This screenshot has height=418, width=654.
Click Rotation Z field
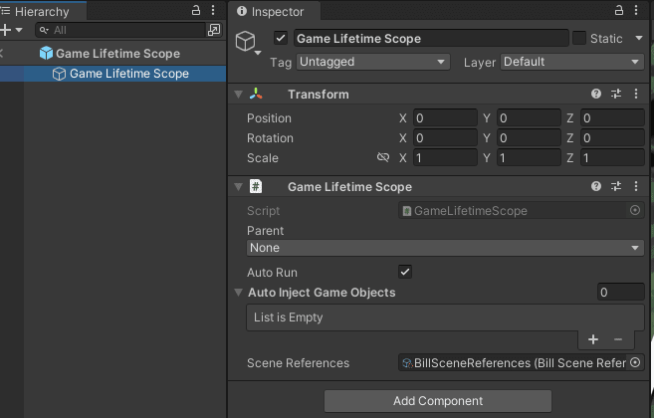(x=612, y=138)
